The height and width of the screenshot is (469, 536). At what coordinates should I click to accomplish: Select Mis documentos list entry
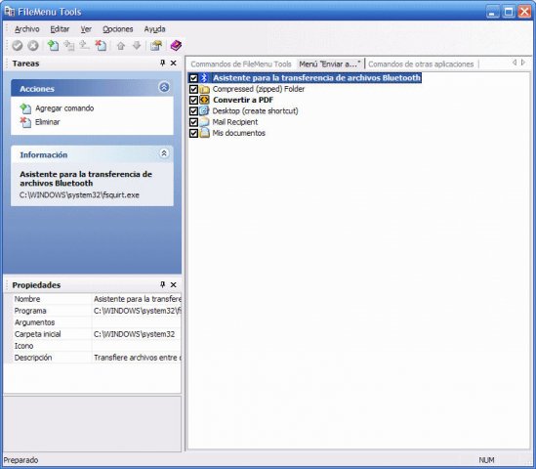(x=239, y=133)
